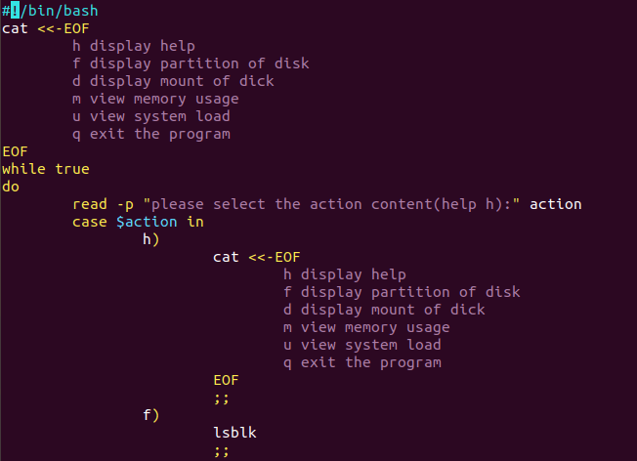Click the lsblk command
637x461 pixels.
[234, 433]
